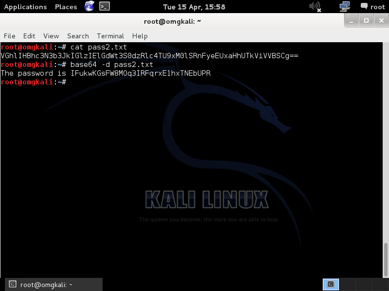Image resolution: width=389 pixels, height=291 pixels.
Task: Switch to the second workspace
Action: tap(347, 284)
